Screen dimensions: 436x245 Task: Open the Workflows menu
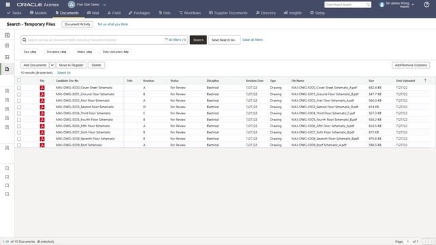190,13
